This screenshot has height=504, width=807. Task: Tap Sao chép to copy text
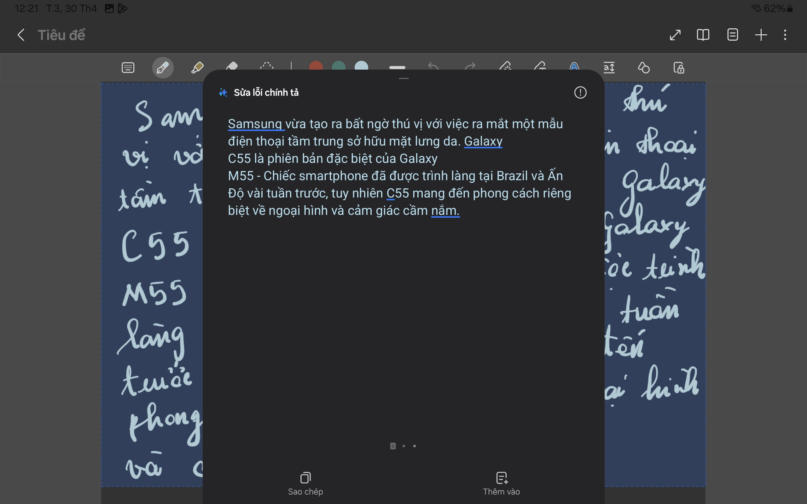(305, 484)
